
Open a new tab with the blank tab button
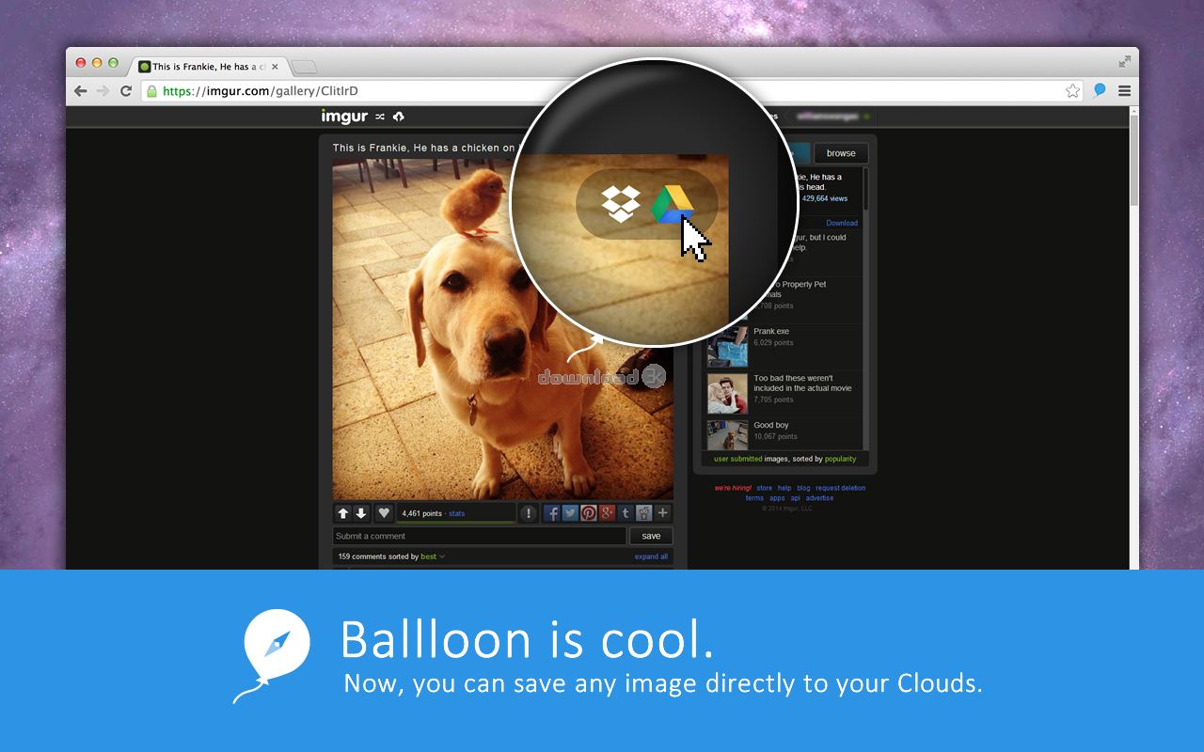pyautogui.click(x=304, y=67)
